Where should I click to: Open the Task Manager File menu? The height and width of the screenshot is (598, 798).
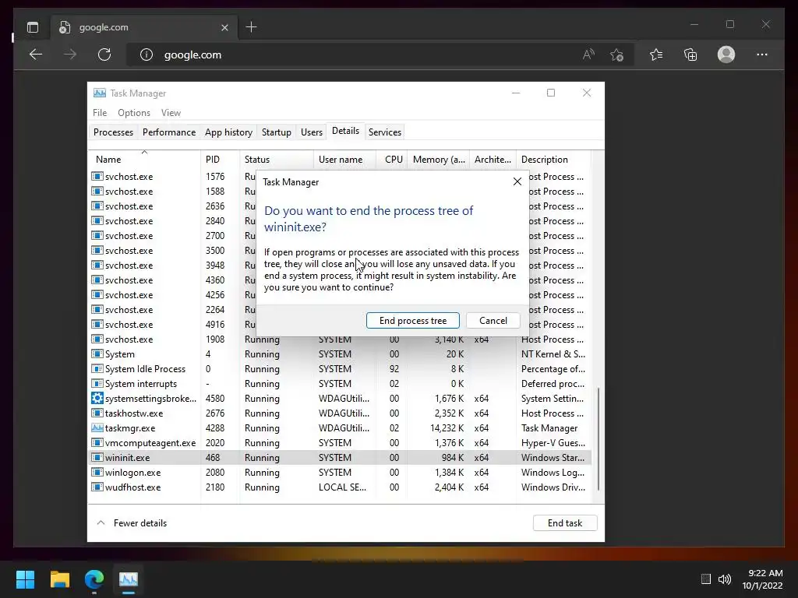(x=100, y=112)
